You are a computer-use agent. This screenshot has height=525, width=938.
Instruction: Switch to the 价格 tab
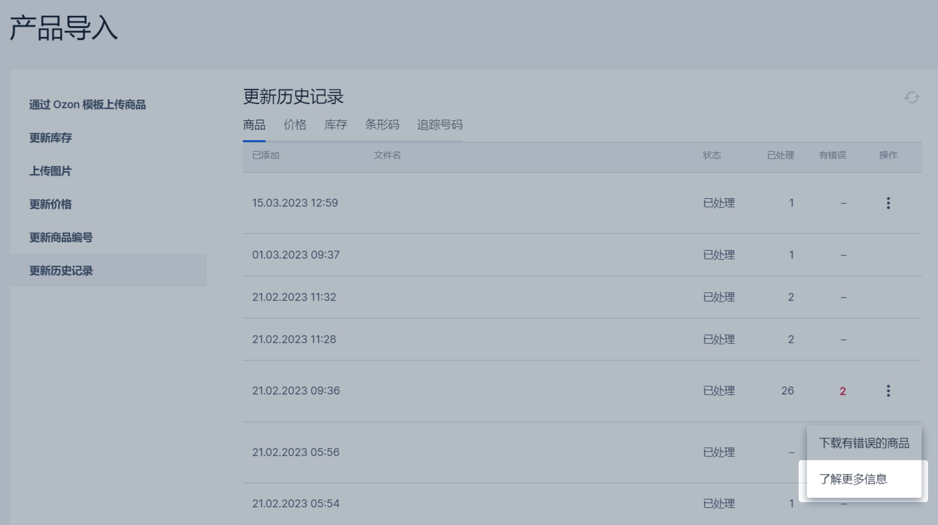[x=295, y=125]
